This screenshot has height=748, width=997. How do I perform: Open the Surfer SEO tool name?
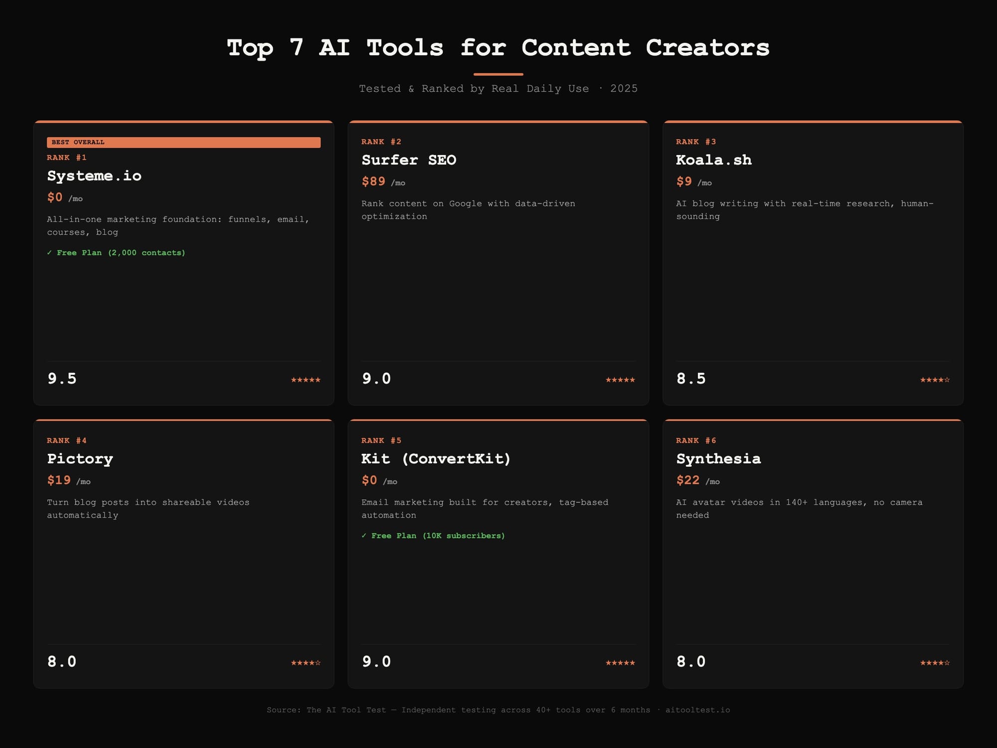[x=409, y=160]
